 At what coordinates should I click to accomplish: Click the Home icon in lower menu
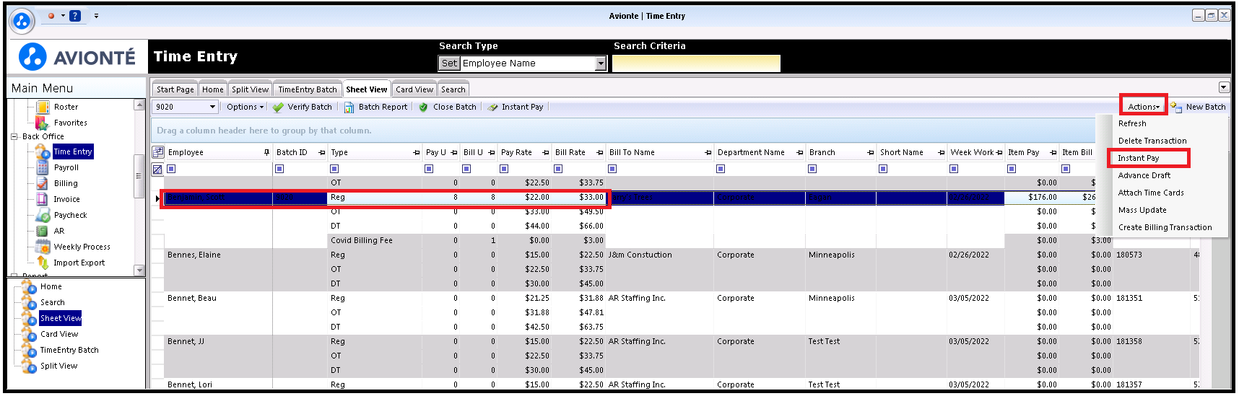(x=30, y=286)
